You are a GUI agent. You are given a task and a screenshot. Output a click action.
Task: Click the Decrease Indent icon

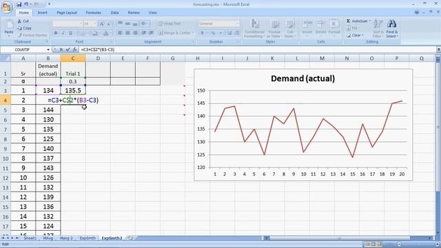144,33
